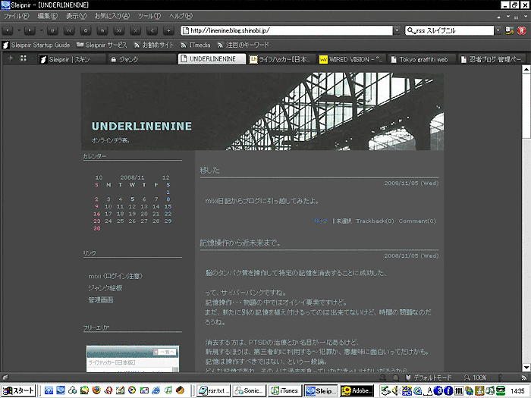The image size is (531, 398).
Task: Open the 移した post title
Action: [209, 171]
